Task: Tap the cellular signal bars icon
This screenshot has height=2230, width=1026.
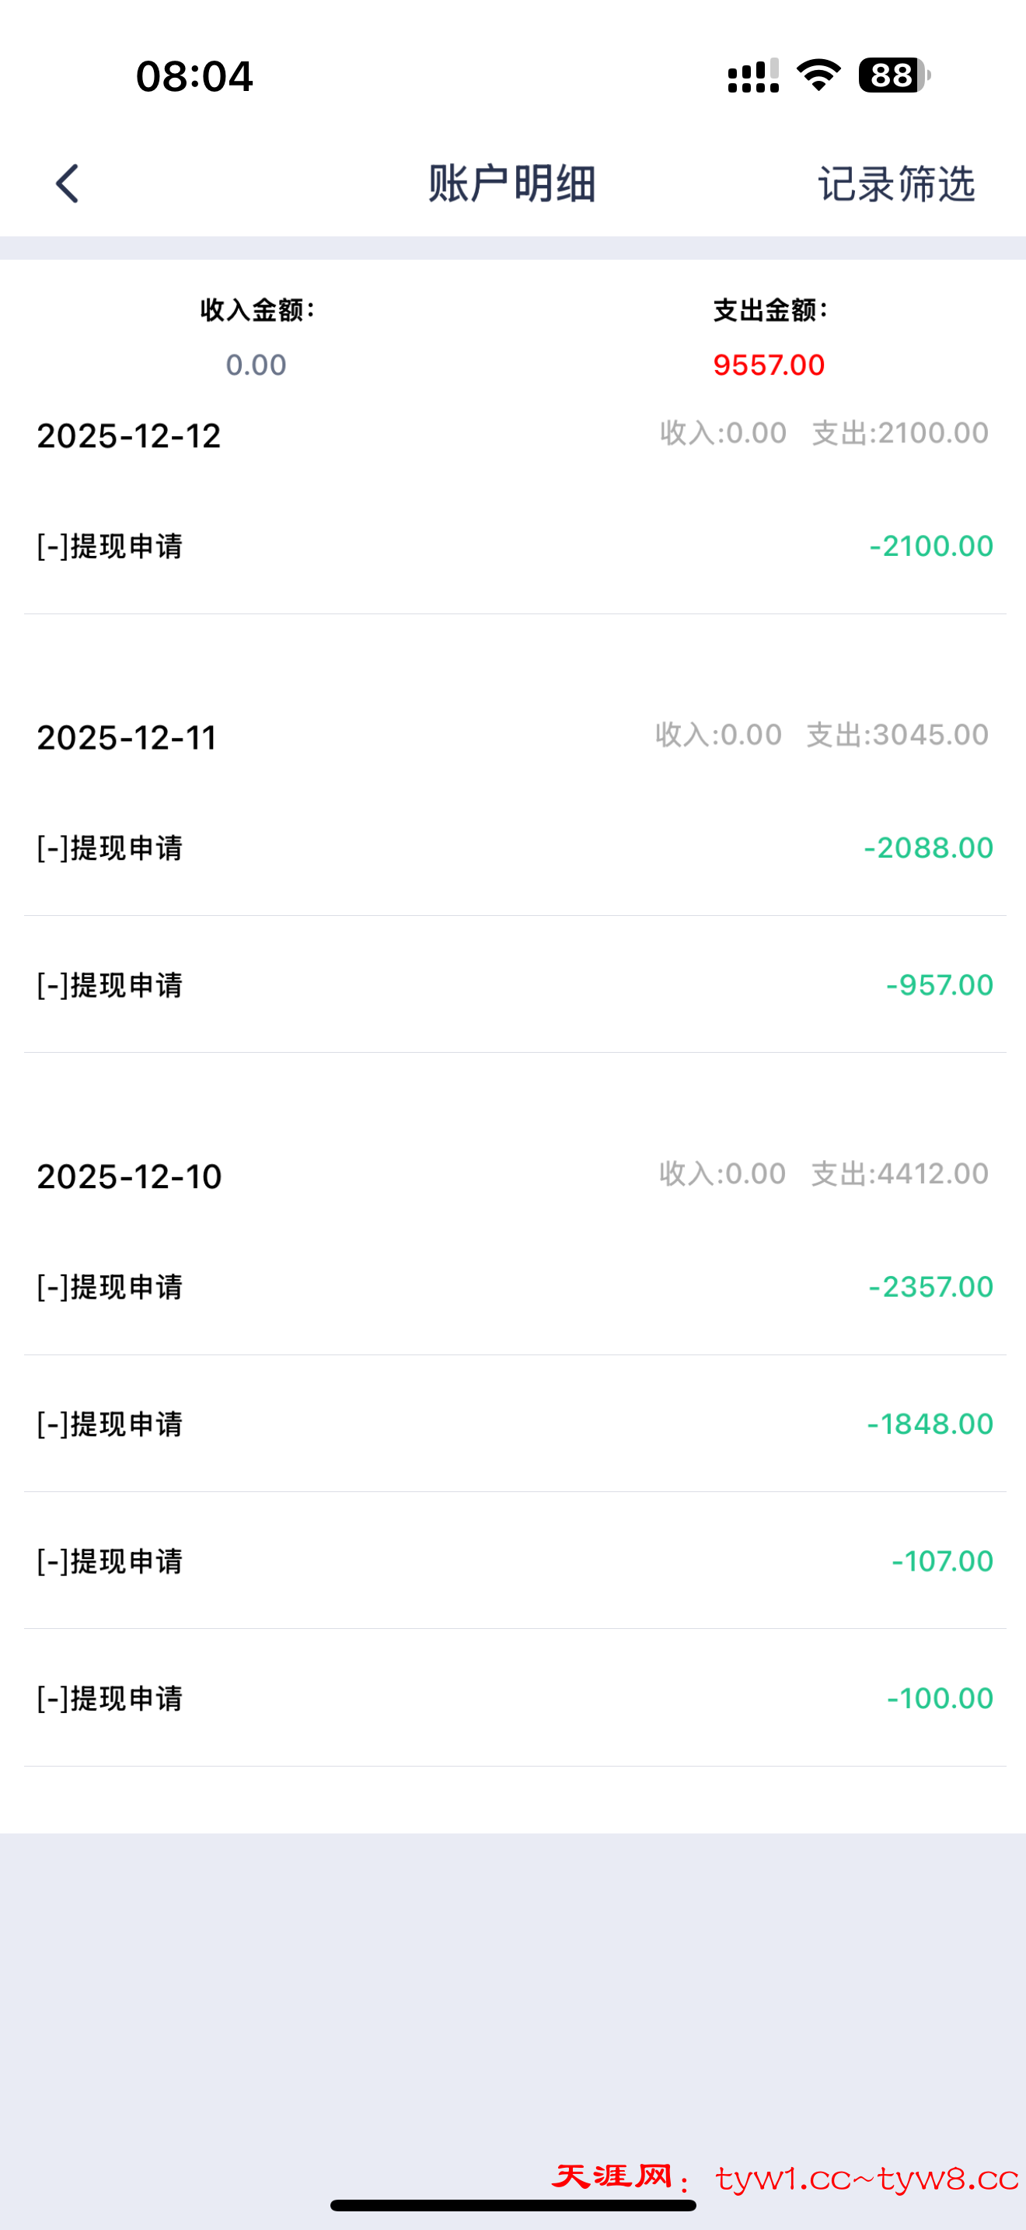Action: tap(752, 76)
